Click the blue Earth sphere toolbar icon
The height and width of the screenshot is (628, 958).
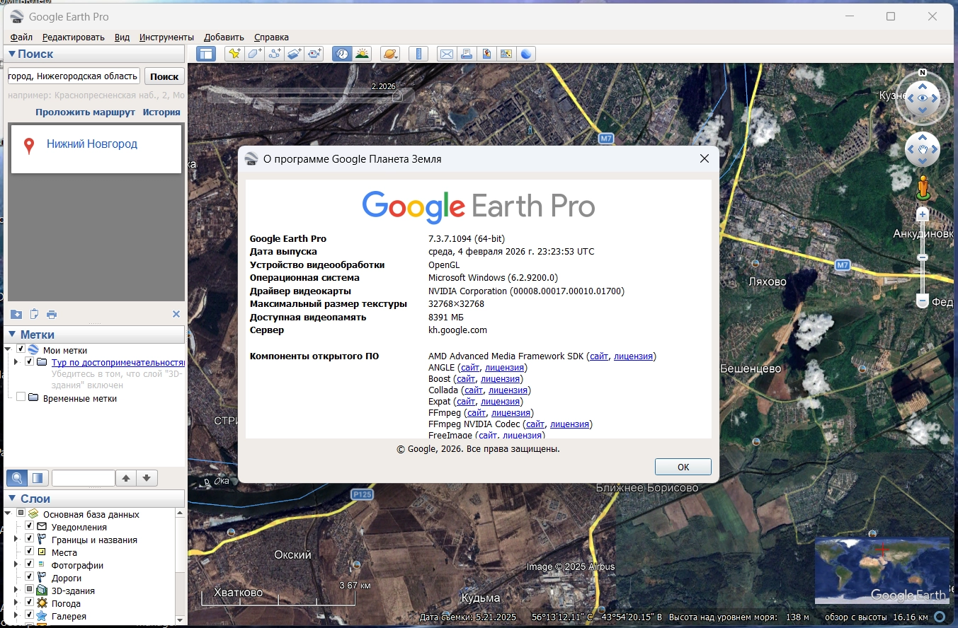[526, 54]
